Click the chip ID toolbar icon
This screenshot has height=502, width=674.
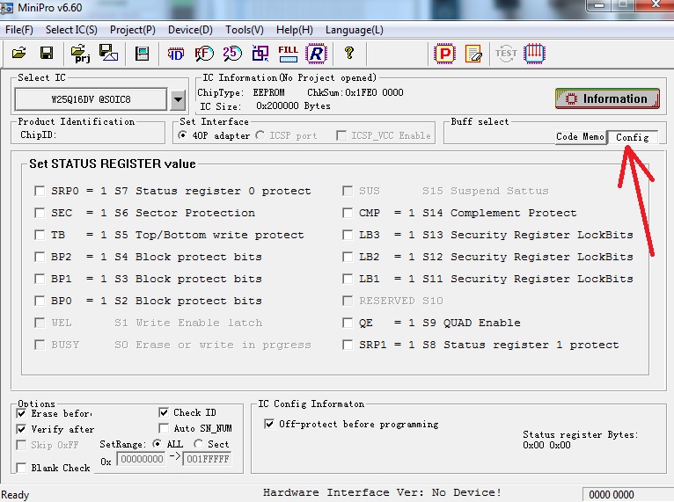[x=175, y=54]
